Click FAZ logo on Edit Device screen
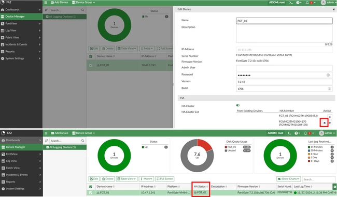 (x=3, y=3)
